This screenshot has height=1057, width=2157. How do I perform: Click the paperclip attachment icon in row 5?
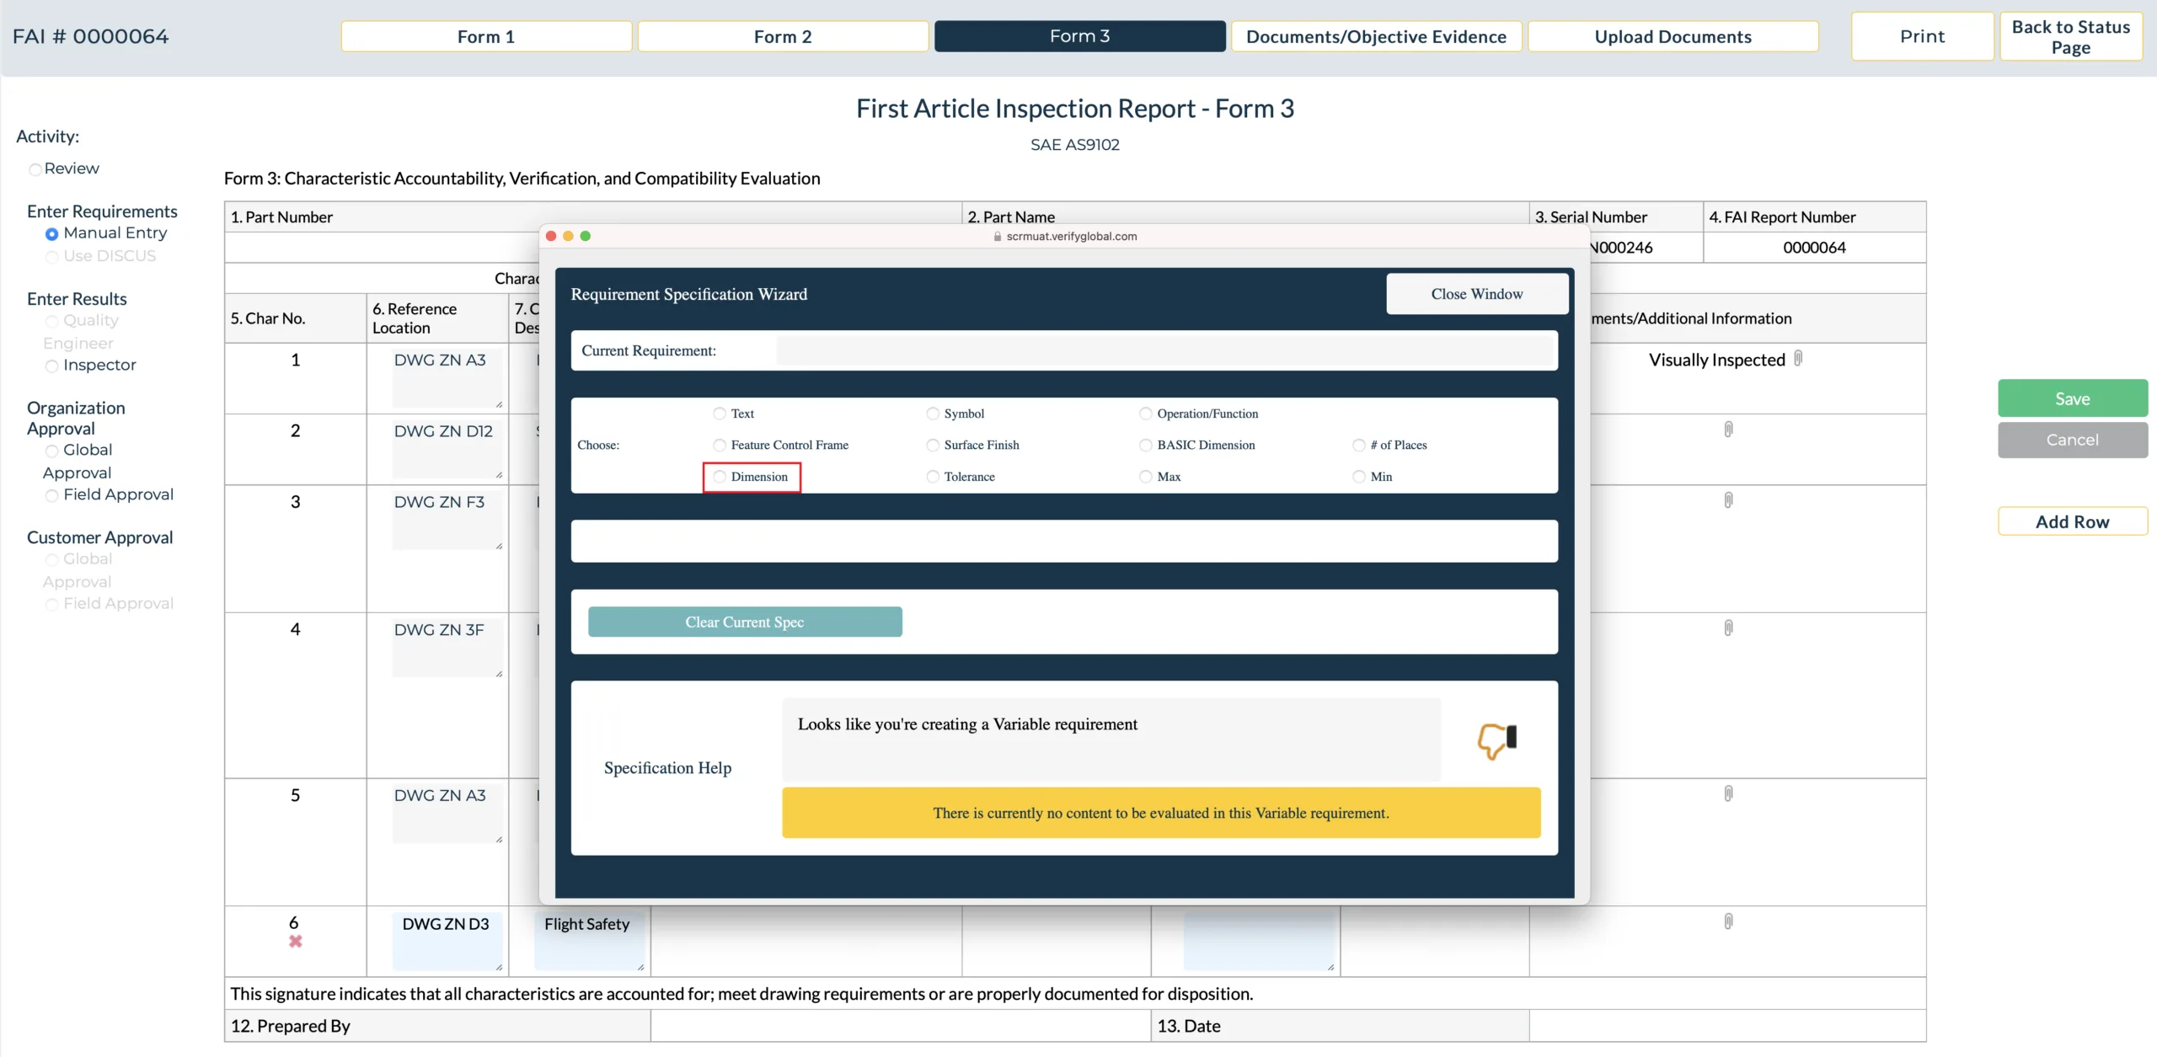click(1728, 793)
